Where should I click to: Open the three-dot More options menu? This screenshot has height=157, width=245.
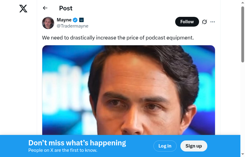pos(213,22)
